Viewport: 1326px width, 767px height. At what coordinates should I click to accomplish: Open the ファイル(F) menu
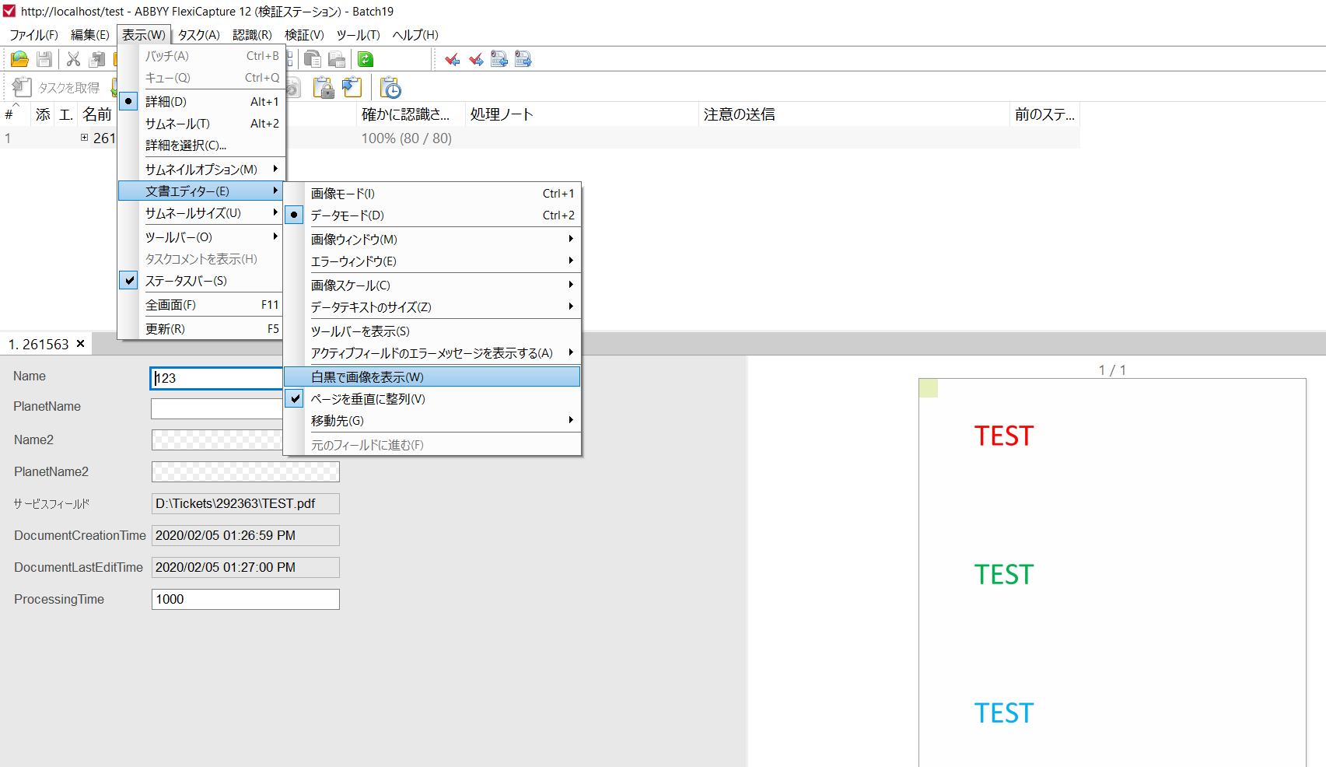pos(34,35)
